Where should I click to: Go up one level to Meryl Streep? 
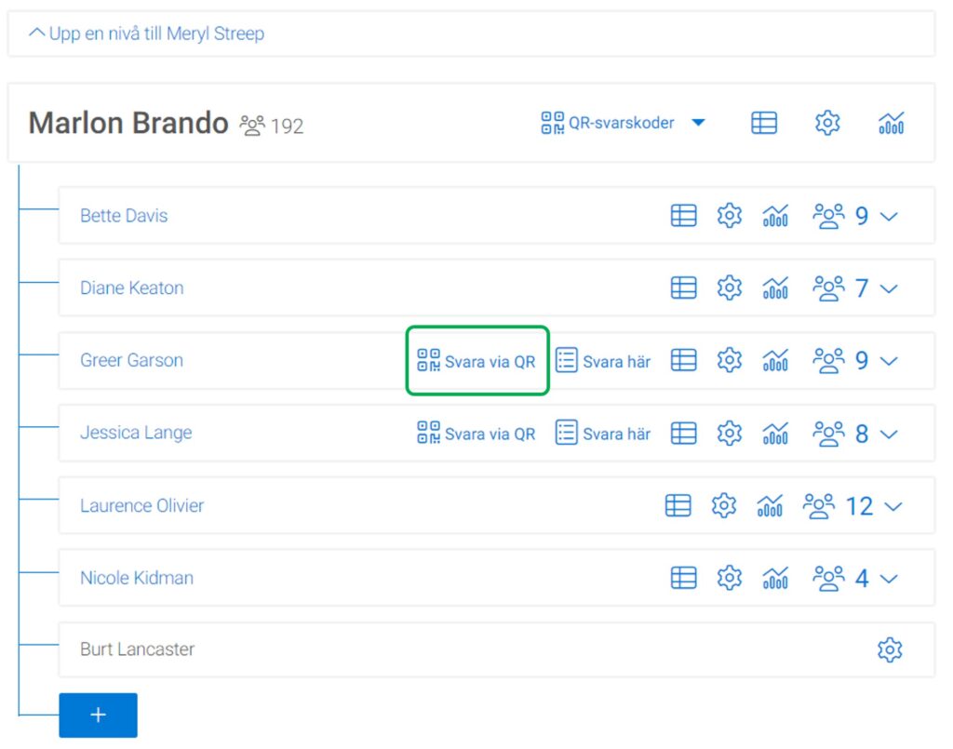[147, 33]
